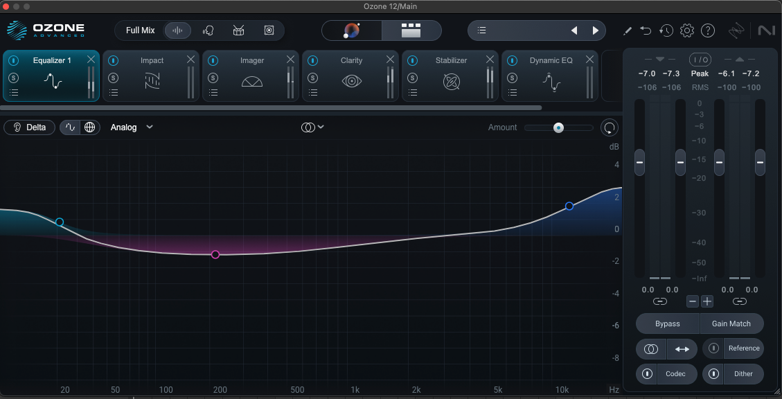This screenshot has width=782, height=399.
Task: Toggle power for Impact module
Action: [x=114, y=60]
